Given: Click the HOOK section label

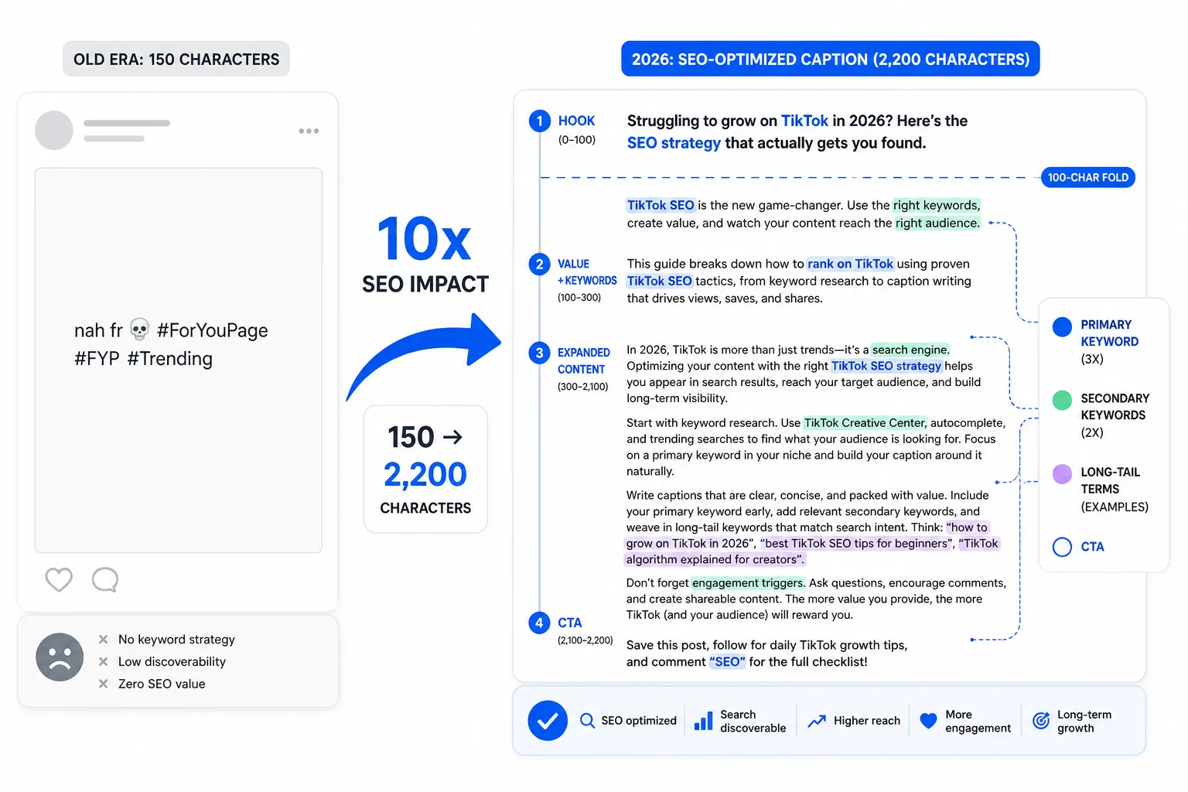Looking at the screenshot, I should click(x=576, y=121).
